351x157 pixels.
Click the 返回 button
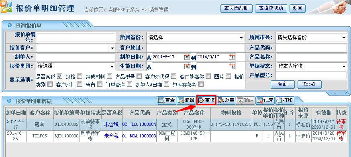coord(298,9)
